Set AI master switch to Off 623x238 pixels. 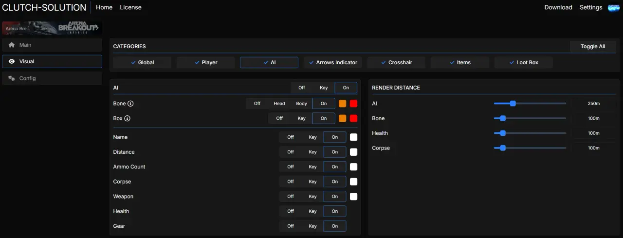coord(302,88)
